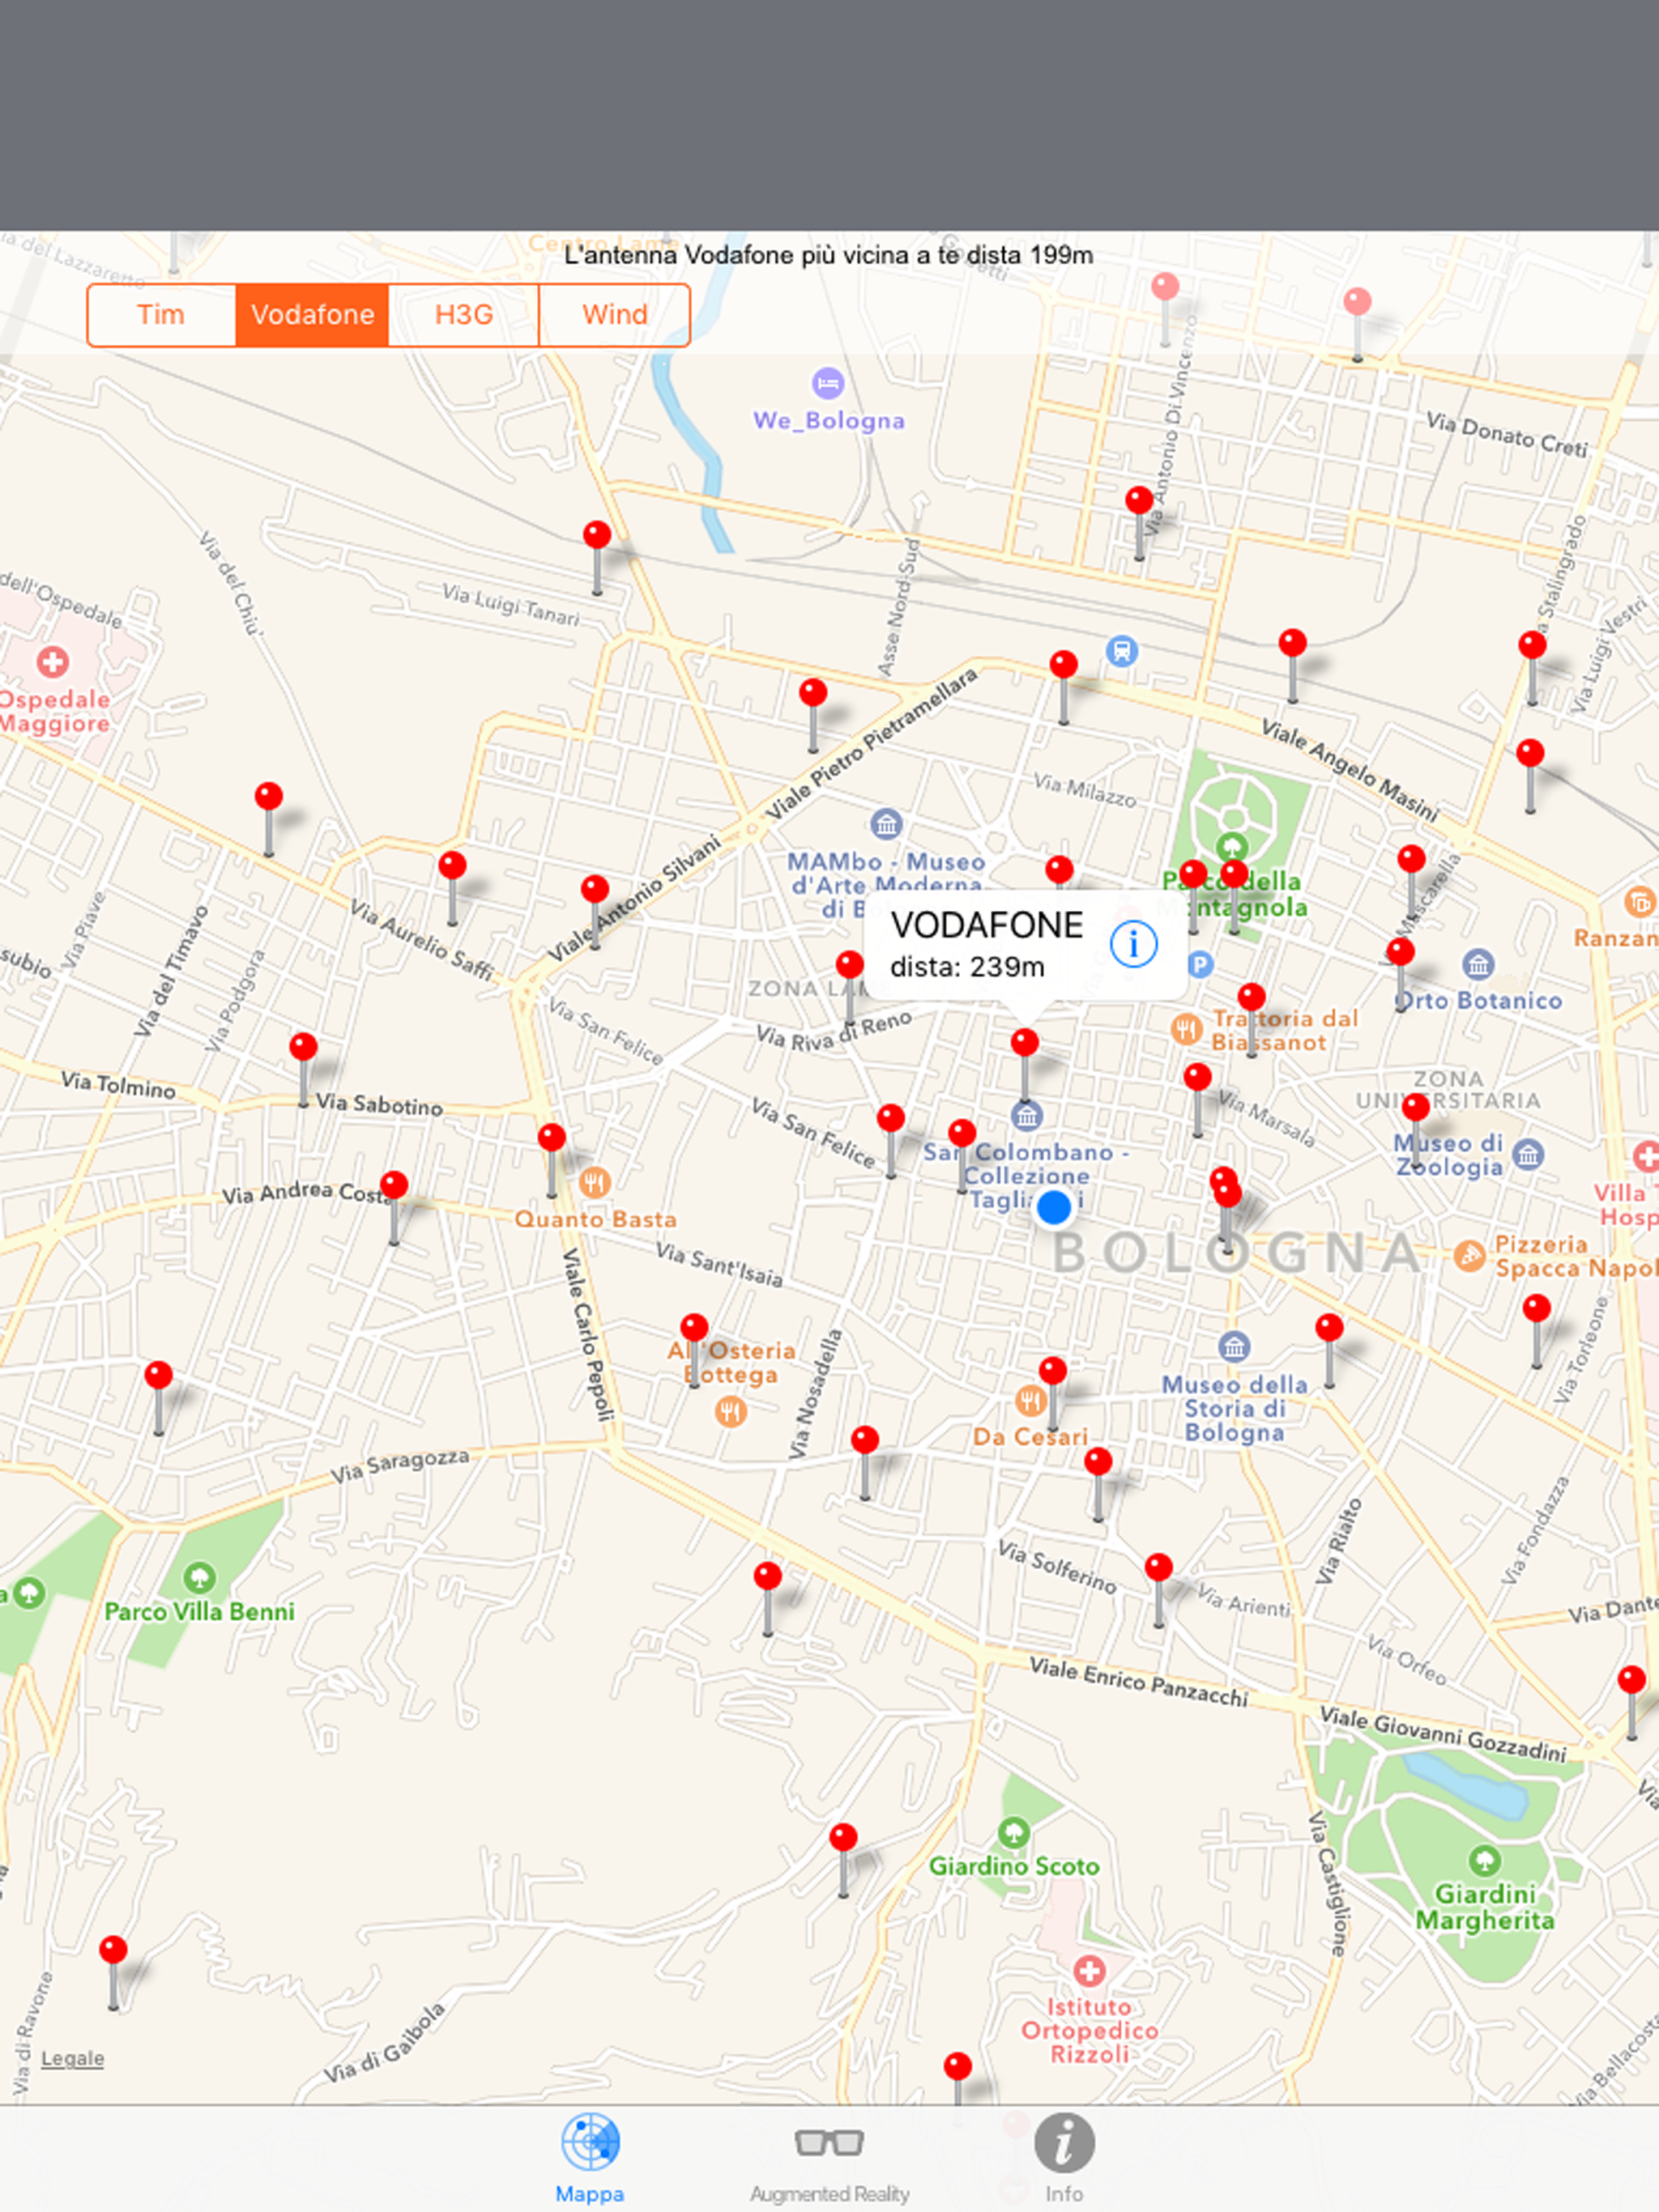This screenshot has height=2212, width=1659.
Task: Tap the We_Bologna hotel icon
Action: pyautogui.click(x=828, y=383)
